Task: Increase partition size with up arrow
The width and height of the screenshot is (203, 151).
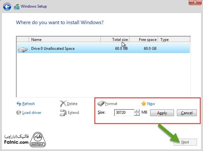Action: [137, 111]
